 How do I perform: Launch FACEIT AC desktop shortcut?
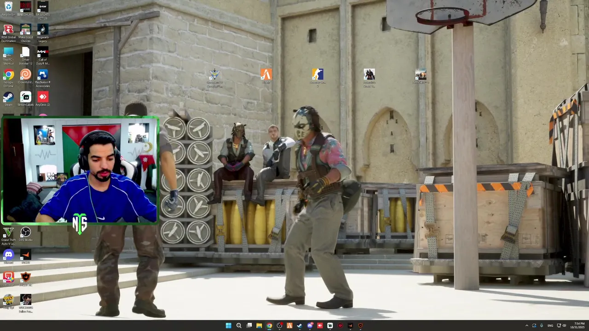[26, 279]
